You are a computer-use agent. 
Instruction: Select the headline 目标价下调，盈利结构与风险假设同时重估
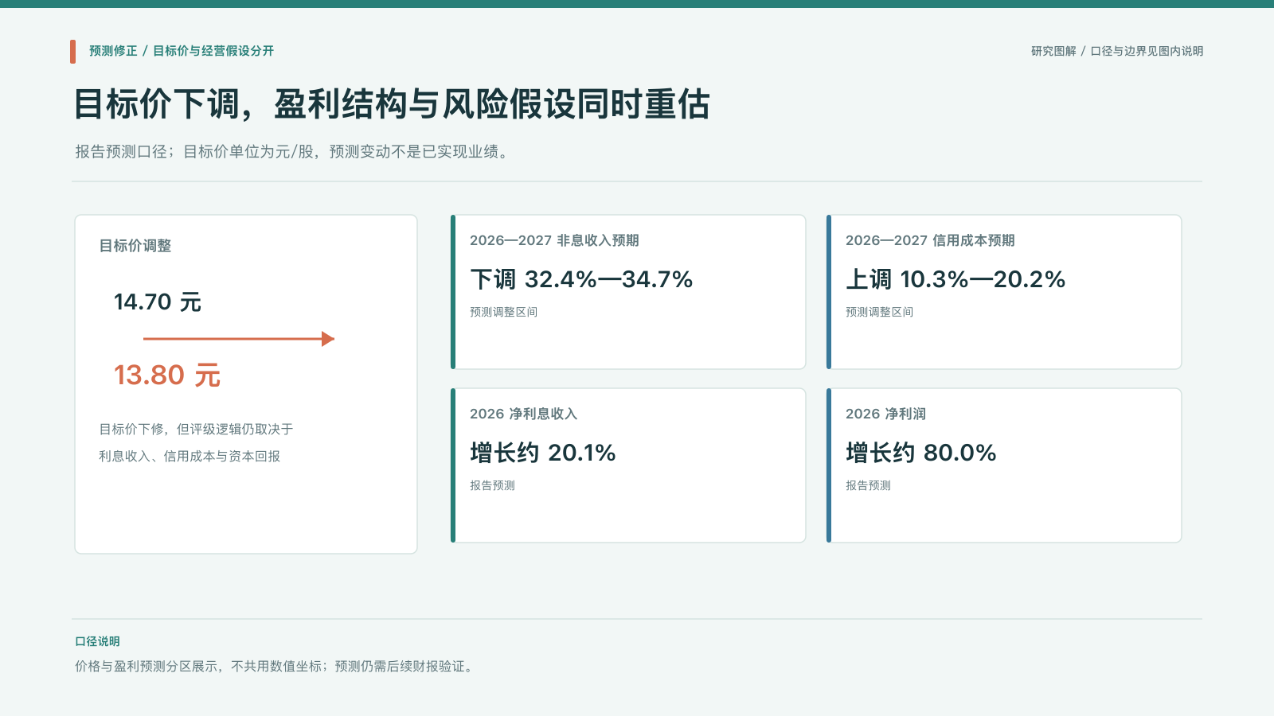392,104
